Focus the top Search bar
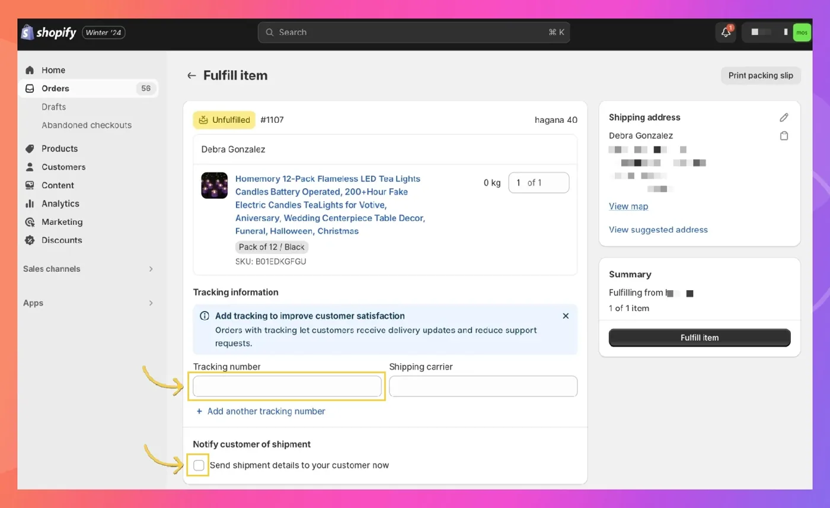The height and width of the screenshot is (508, 830). point(414,32)
